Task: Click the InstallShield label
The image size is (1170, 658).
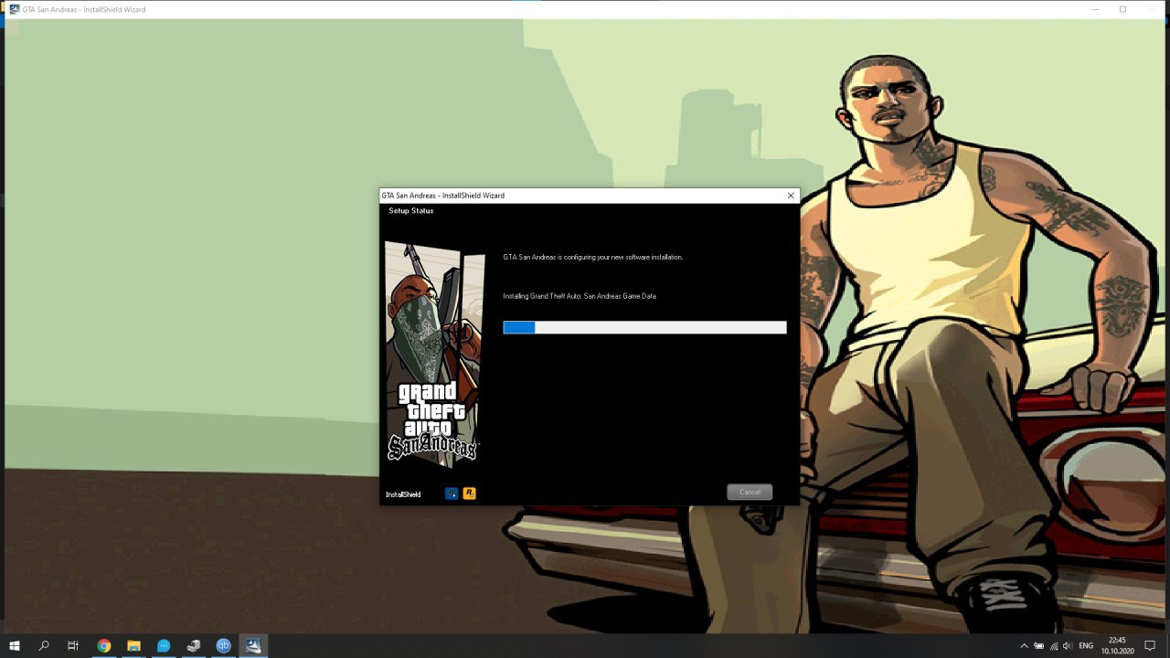Action: (x=403, y=494)
